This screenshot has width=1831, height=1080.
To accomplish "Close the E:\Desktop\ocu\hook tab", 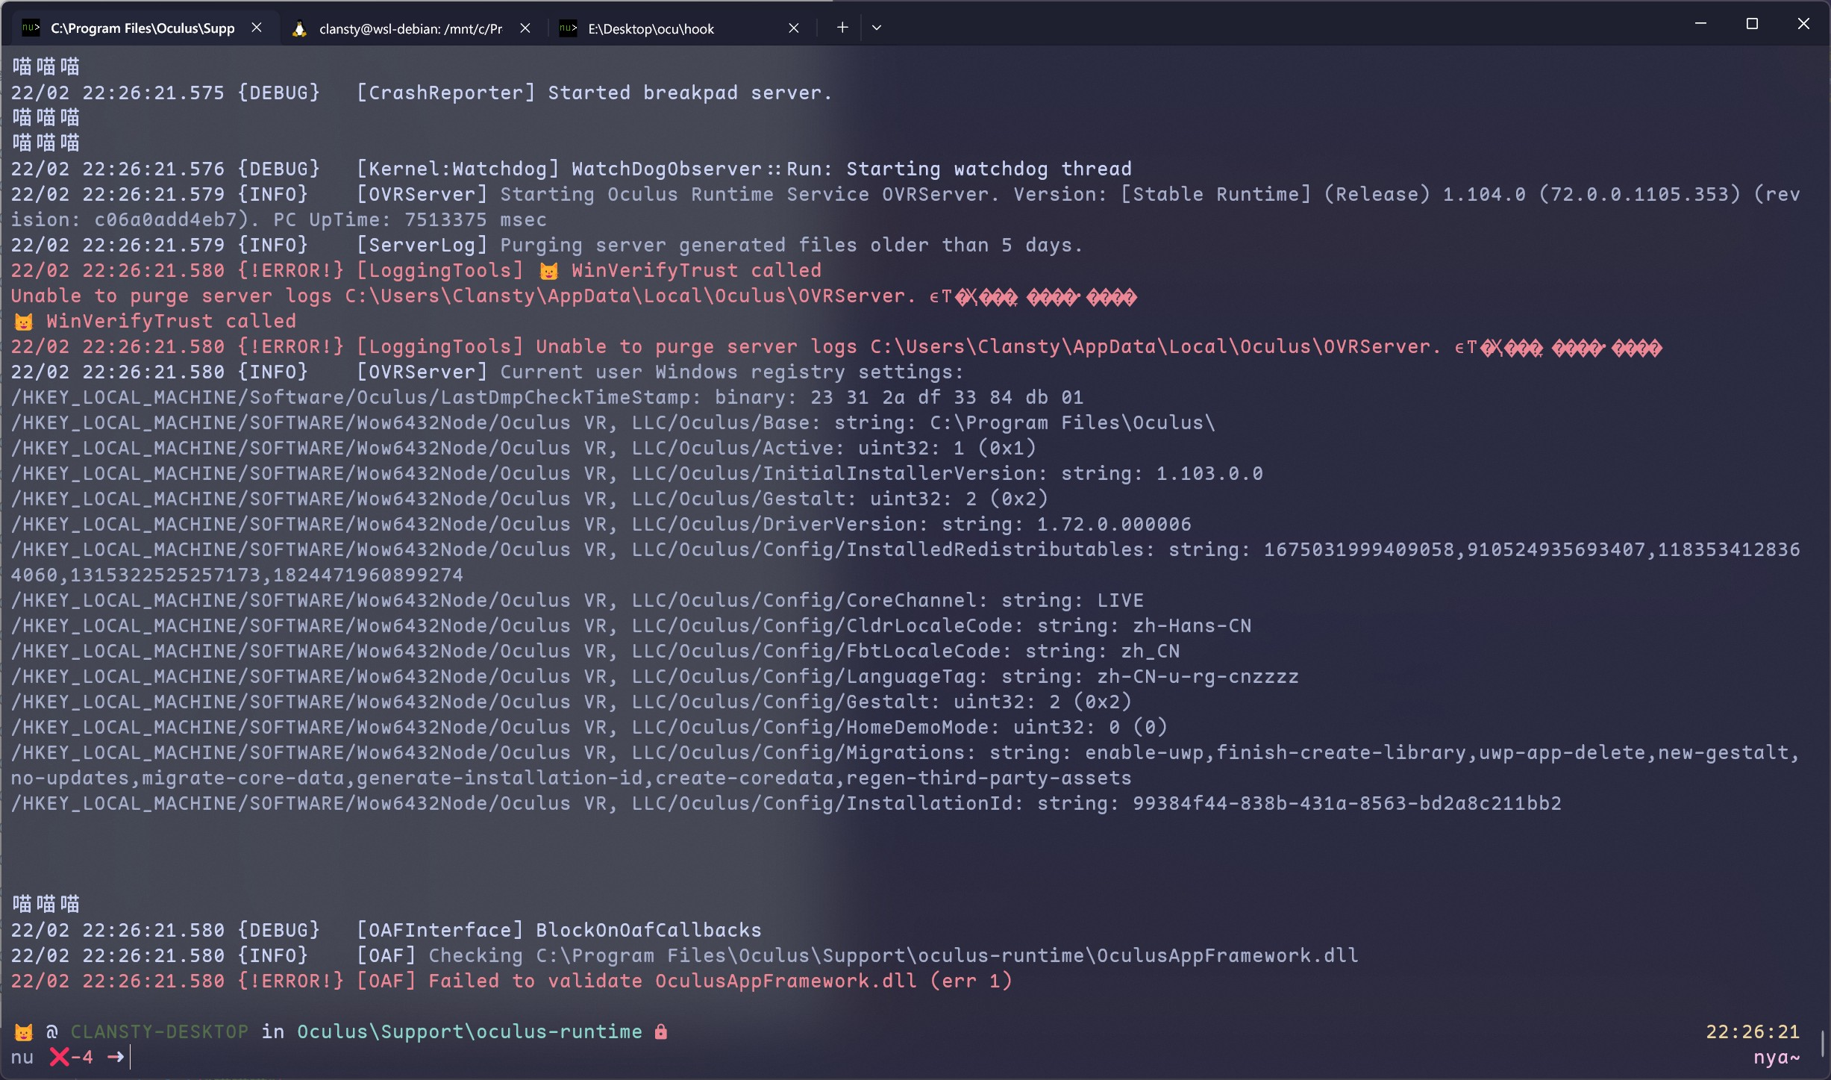I will (x=794, y=28).
